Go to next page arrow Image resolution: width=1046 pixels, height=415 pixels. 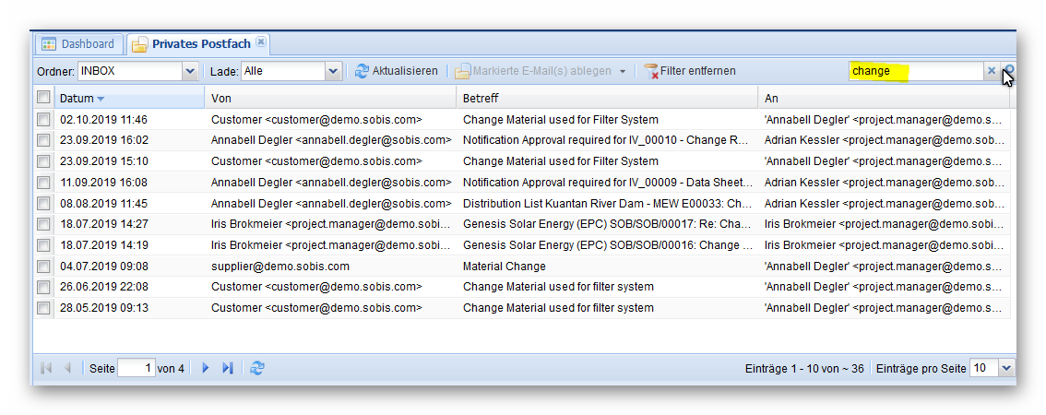(x=207, y=368)
